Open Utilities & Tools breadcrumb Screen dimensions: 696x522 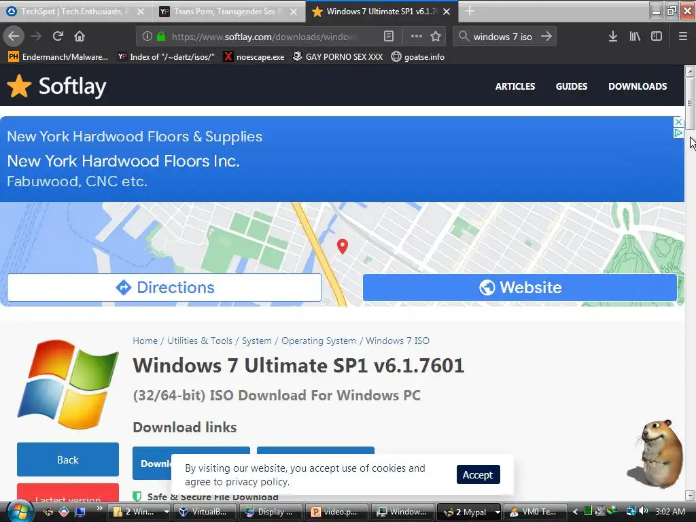(x=200, y=341)
